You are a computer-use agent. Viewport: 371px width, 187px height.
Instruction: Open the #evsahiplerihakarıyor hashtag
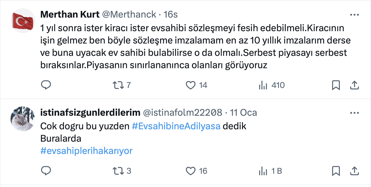pyautogui.click(x=87, y=151)
